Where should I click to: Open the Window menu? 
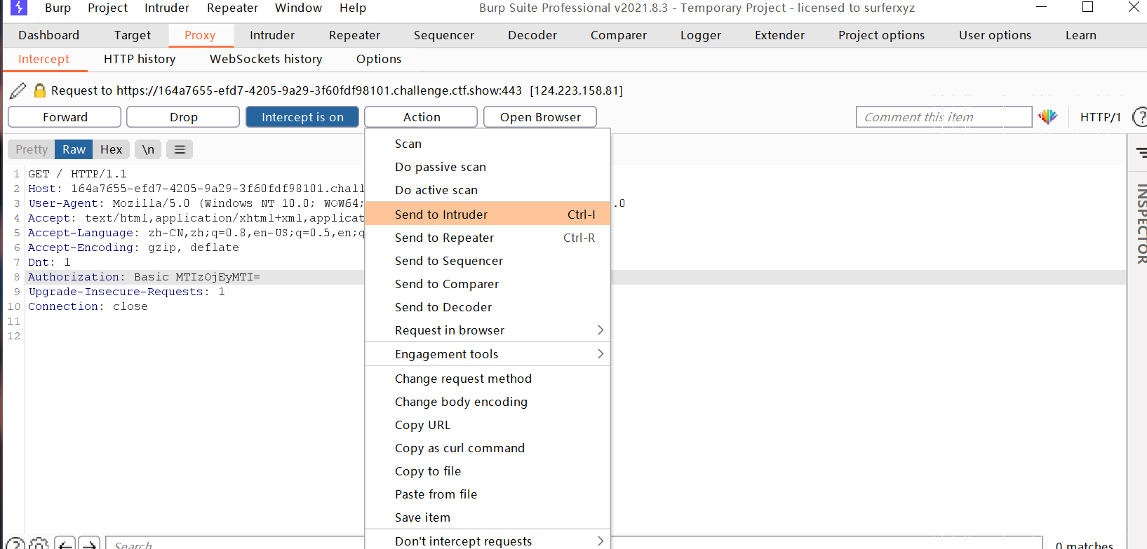[x=298, y=8]
